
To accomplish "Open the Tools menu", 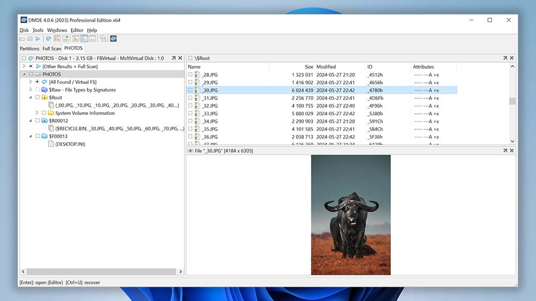I will (38, 30).
